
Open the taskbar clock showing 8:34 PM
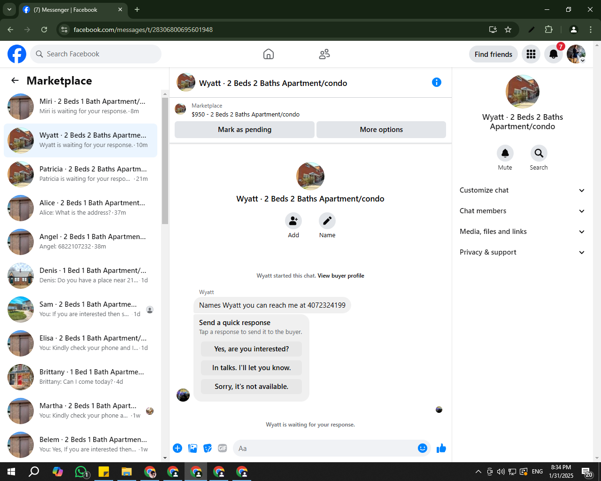pos(561,472)
